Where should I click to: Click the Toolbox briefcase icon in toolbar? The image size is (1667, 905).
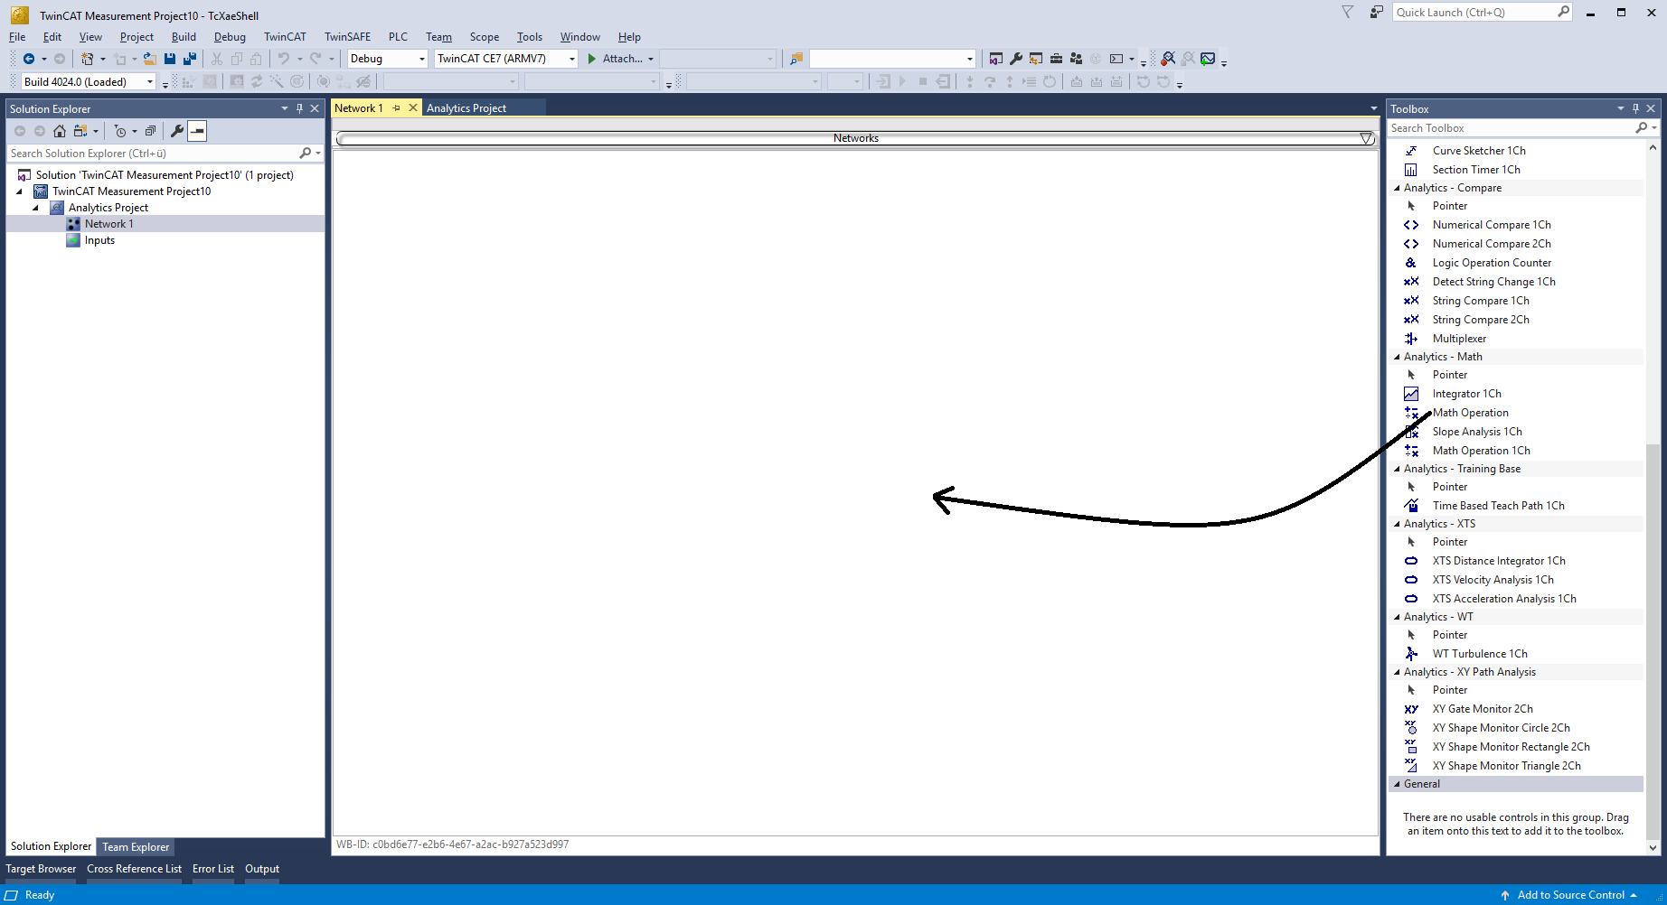[x=1056, y=59]
